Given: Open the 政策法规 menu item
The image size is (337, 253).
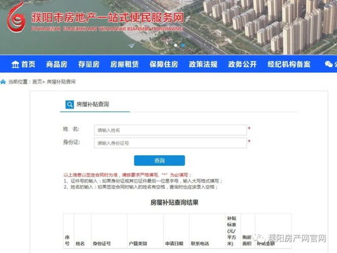Looking at the screenshot, I should click(203, 65).
